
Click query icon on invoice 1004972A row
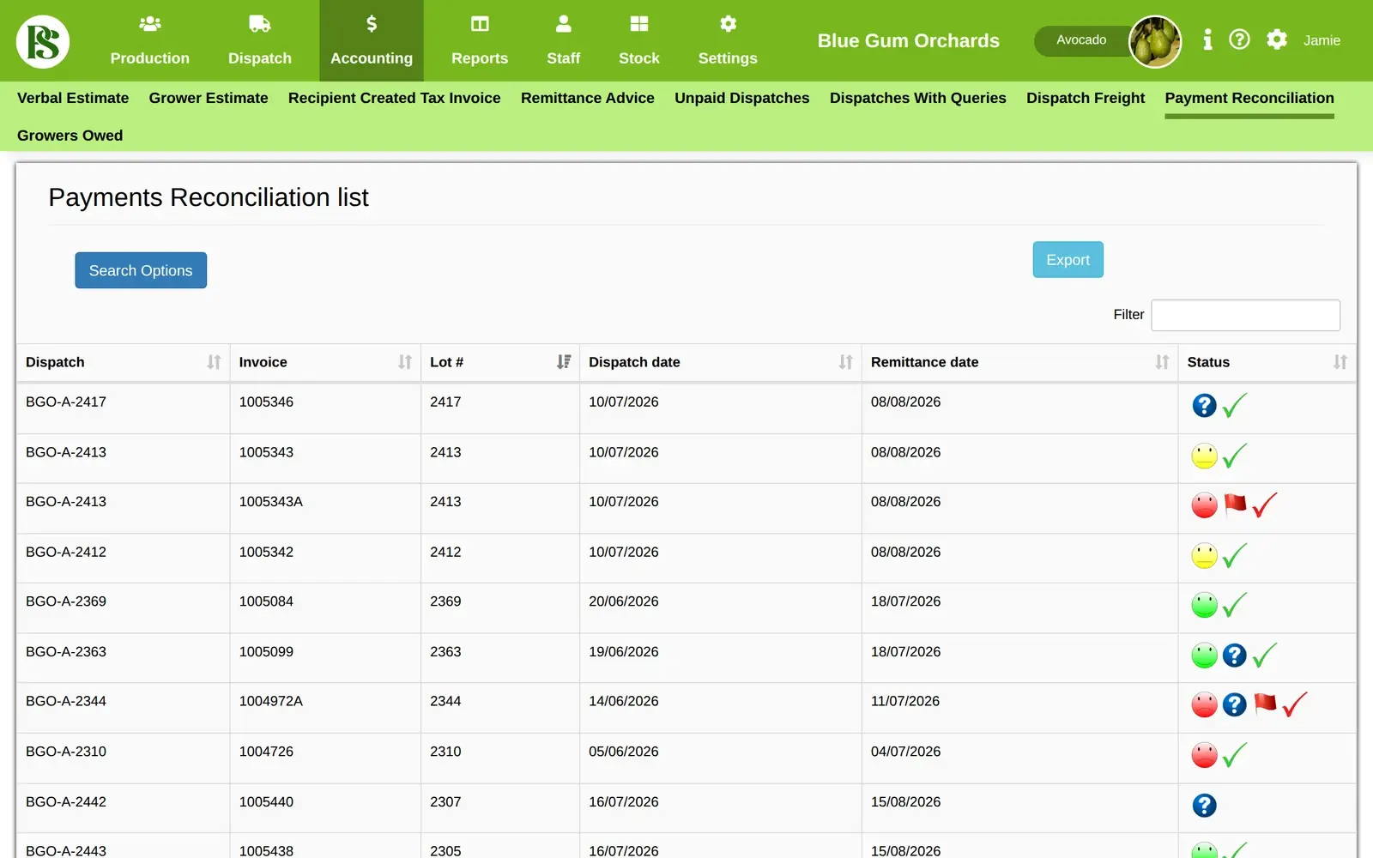click(x=1234, y=705)
